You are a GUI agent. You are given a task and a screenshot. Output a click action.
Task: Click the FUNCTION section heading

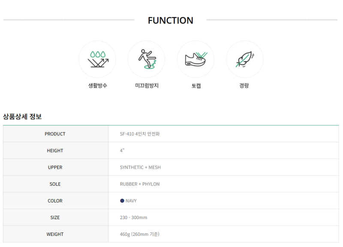(170, 21)
